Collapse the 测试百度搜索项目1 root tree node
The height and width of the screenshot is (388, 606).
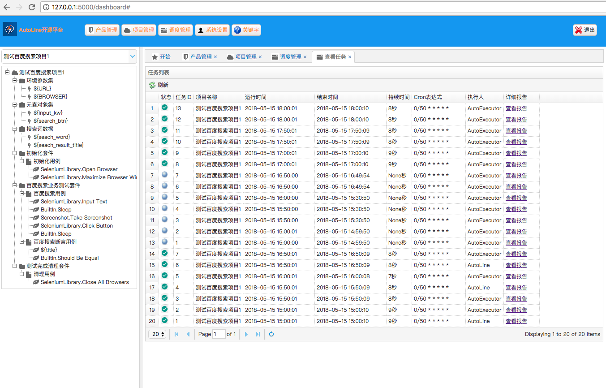(8, 73)
